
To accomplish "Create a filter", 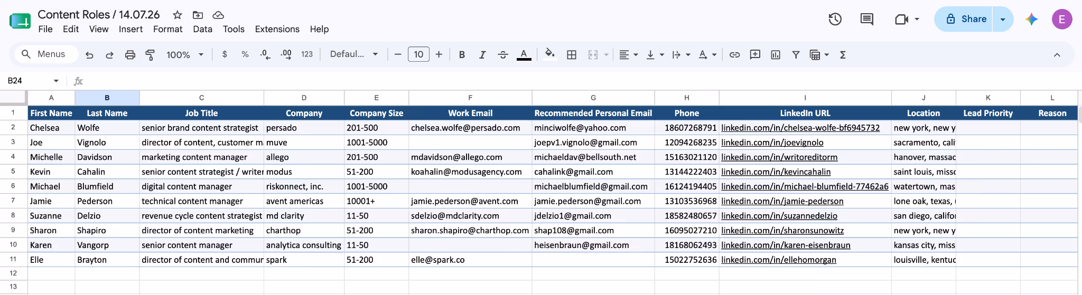I will click(796, 54).
